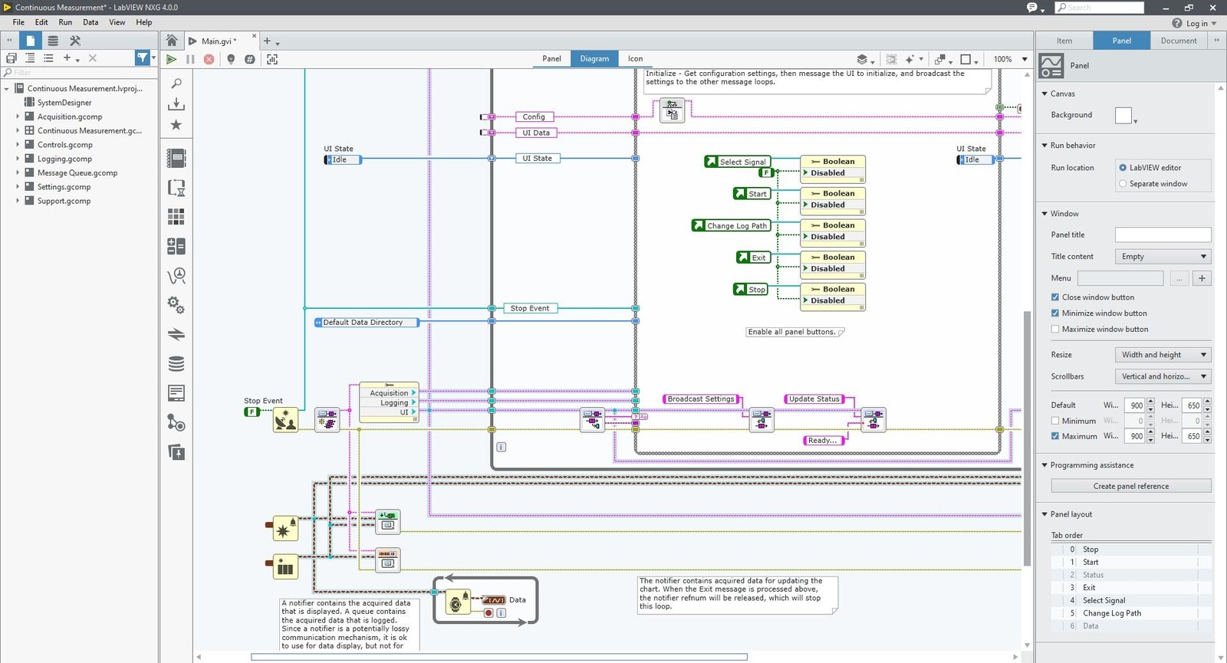Open the search magnifier in diagram palette
Image resolution: width=1227 pixels, height=663 pixels.
[x=176, y=84]
